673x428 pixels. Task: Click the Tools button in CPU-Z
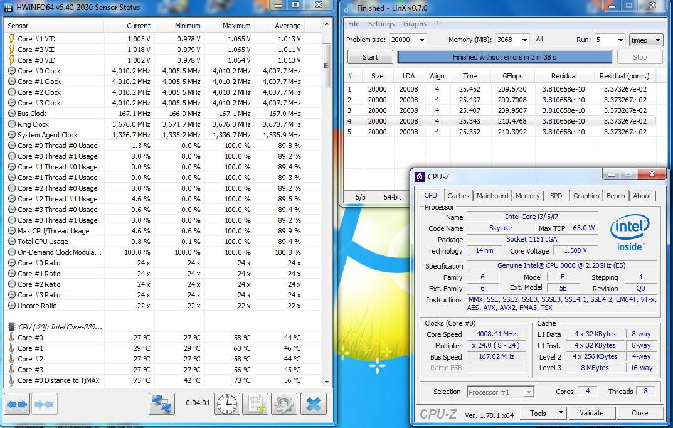click(538, 413)
